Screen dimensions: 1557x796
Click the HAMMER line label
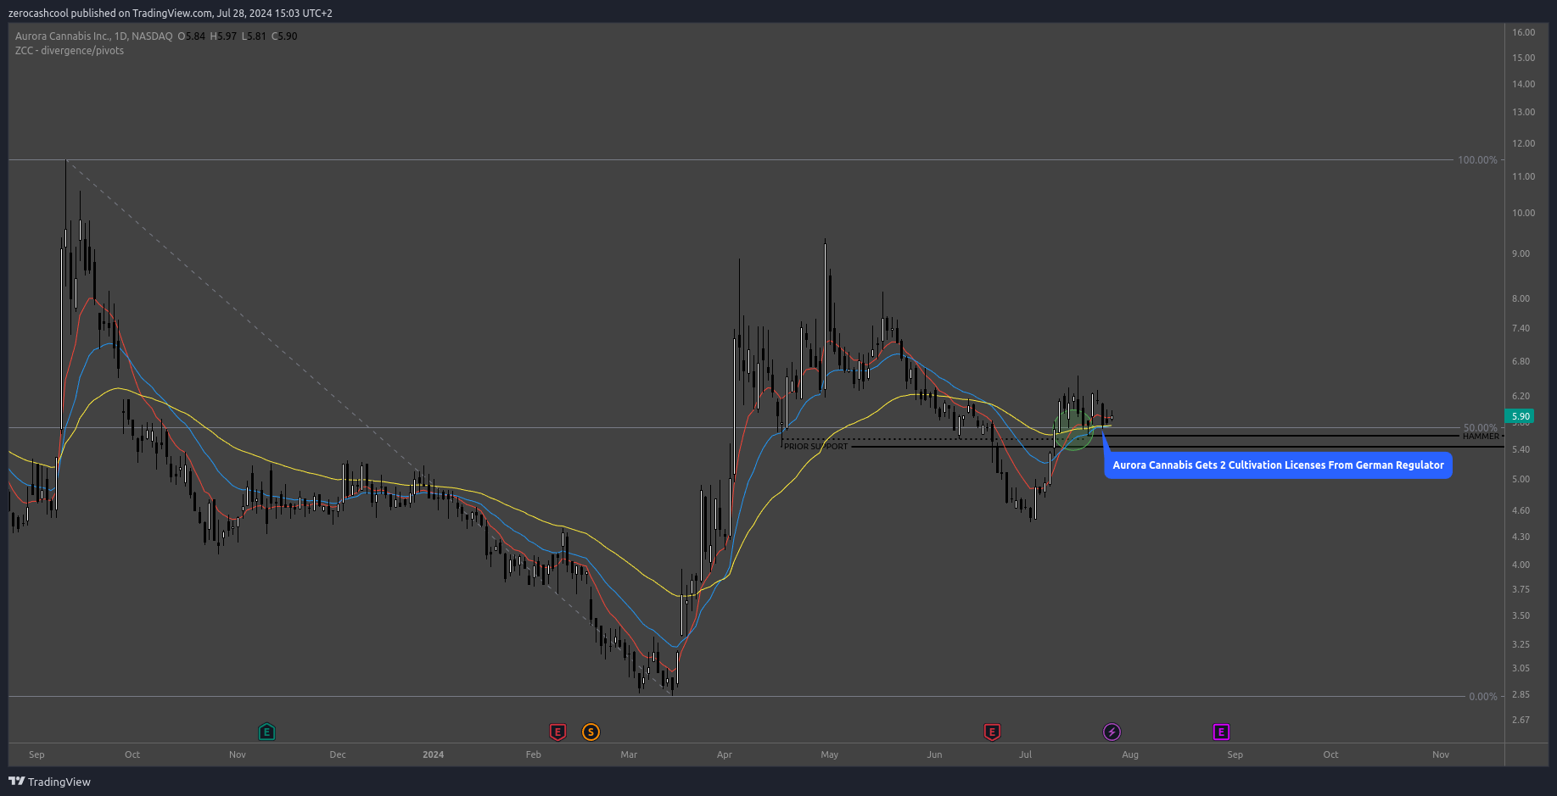coord(1481,437)
